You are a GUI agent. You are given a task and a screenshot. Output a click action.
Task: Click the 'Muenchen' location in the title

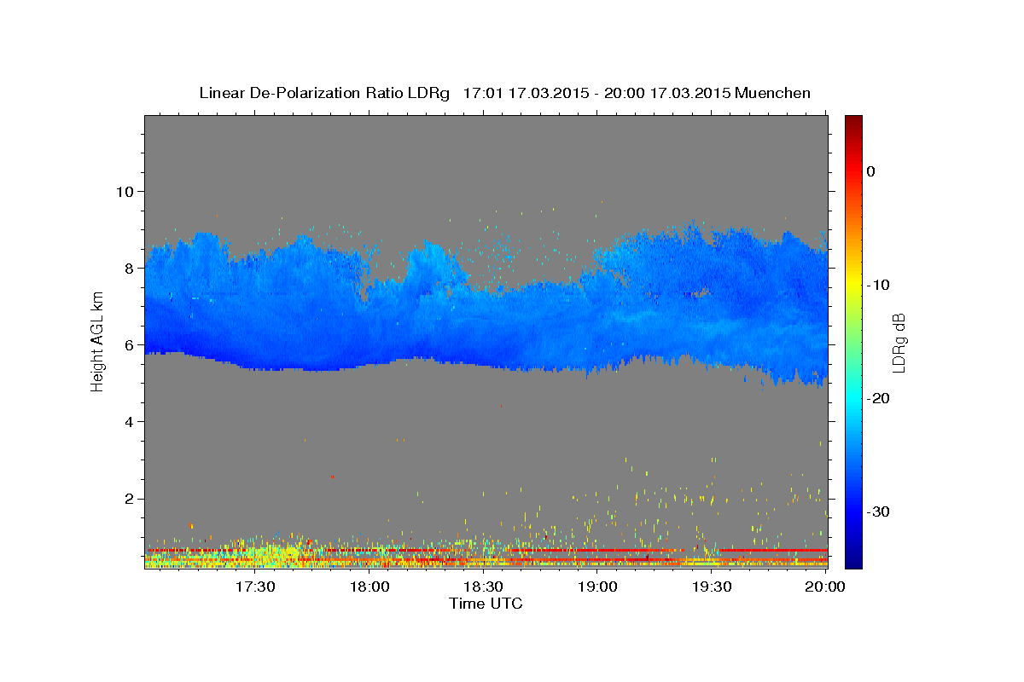pos(774,93)
